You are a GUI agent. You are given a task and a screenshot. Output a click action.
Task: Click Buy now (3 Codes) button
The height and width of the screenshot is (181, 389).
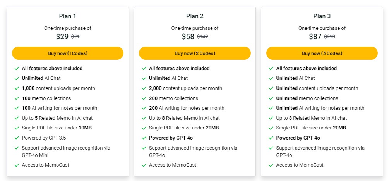(322, 53)
